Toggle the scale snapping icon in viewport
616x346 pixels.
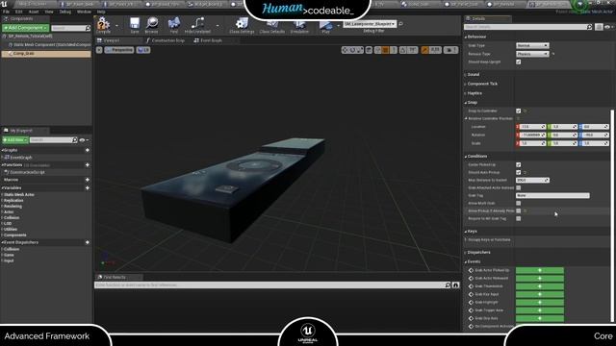(x=425, y=50)
